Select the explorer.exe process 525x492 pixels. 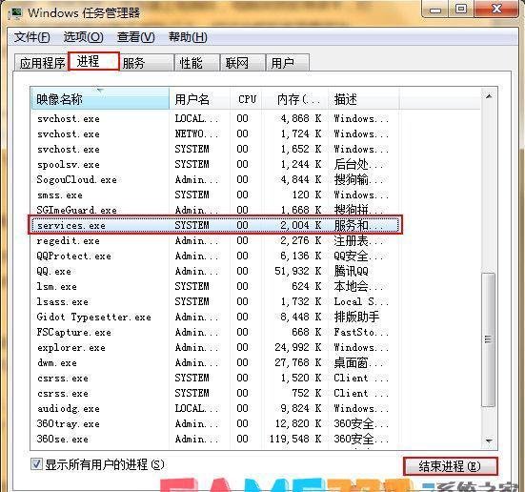tap(215, 348)
